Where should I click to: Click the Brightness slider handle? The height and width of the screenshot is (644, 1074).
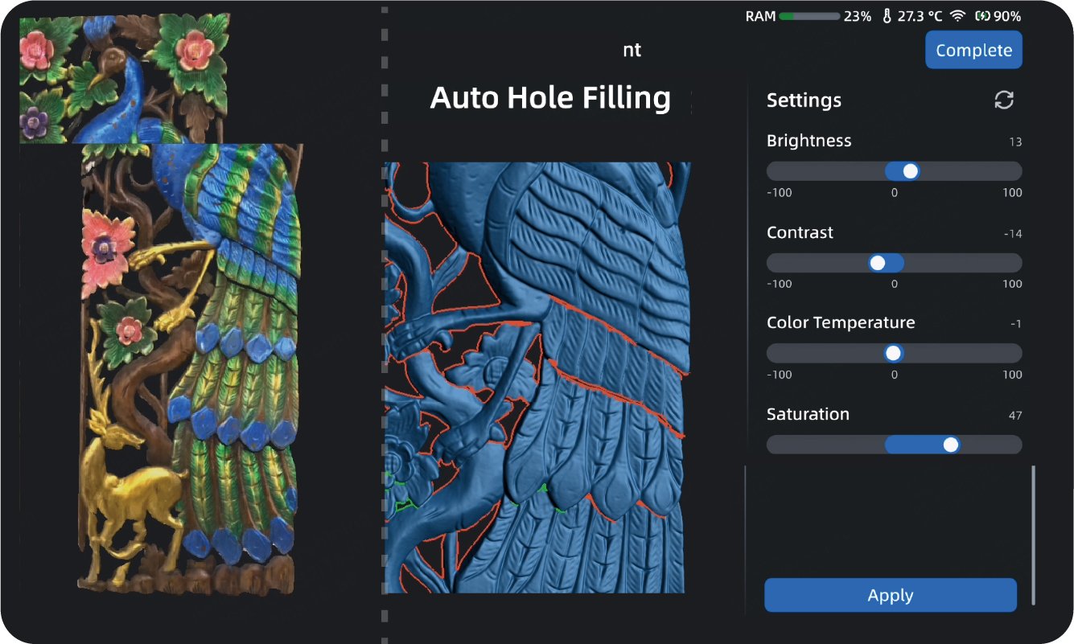pyautogui.click(x=910, y=171)
